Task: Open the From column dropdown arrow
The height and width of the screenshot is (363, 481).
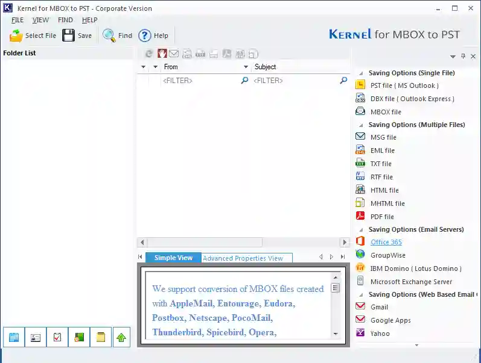Action: (x=246, y=67)
